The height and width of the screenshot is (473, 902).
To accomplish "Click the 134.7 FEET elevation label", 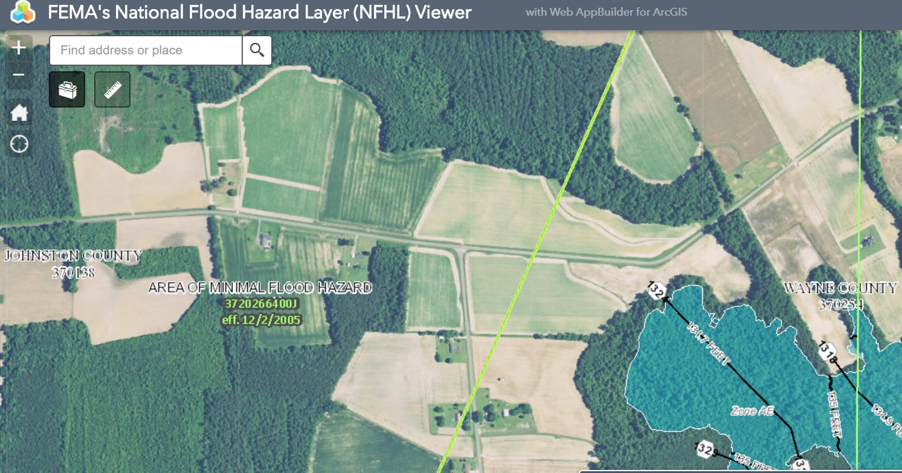I will click(x=709, y=344).
